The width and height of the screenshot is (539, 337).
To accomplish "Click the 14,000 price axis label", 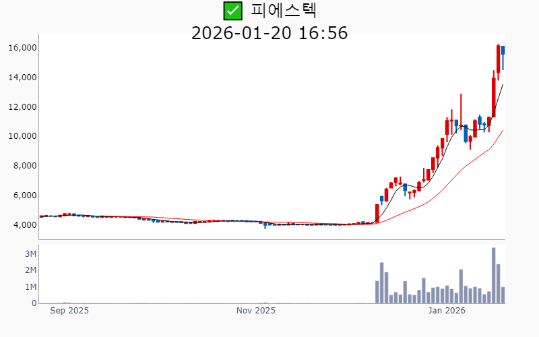I will (22, 78).
